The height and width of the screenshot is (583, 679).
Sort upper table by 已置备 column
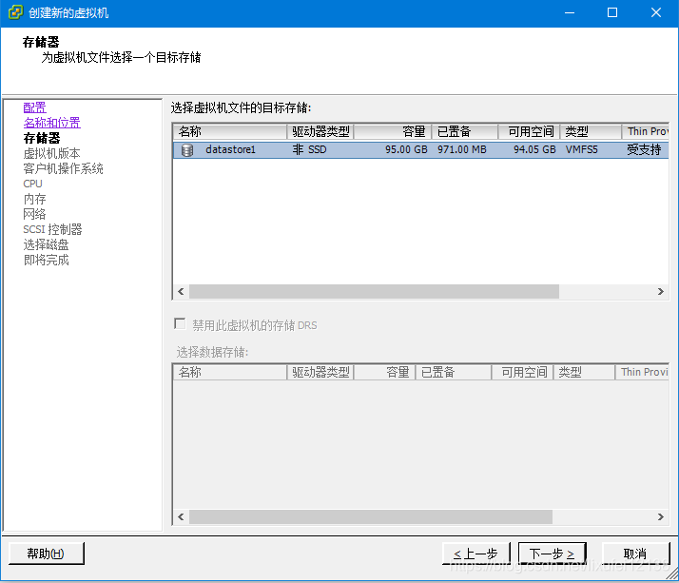pos(465,131)
